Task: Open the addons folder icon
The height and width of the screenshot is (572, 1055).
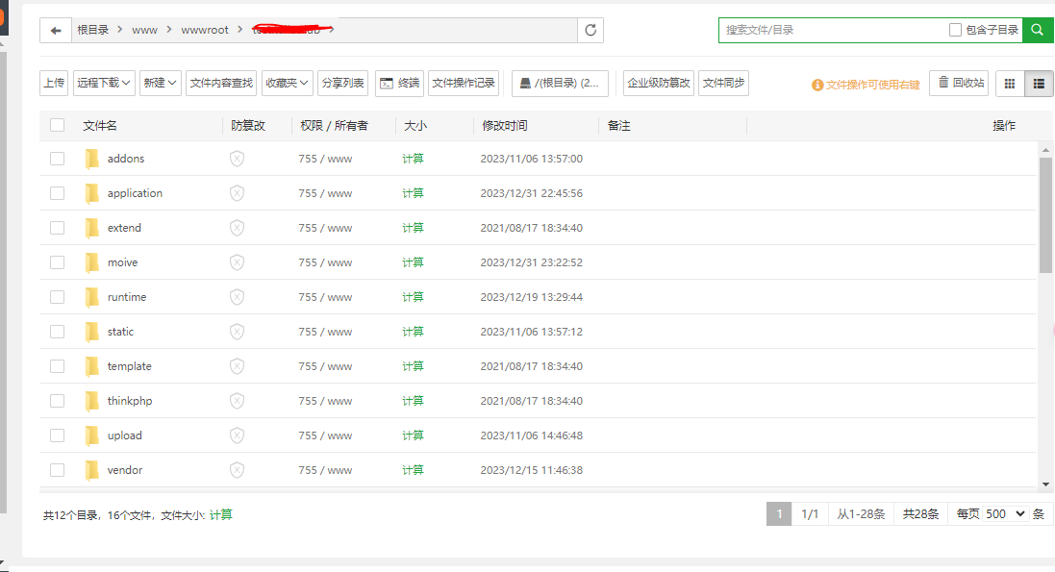Action: 92,158
